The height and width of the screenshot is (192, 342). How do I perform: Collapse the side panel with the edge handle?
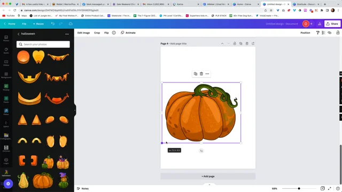click(x=75, y=110)
